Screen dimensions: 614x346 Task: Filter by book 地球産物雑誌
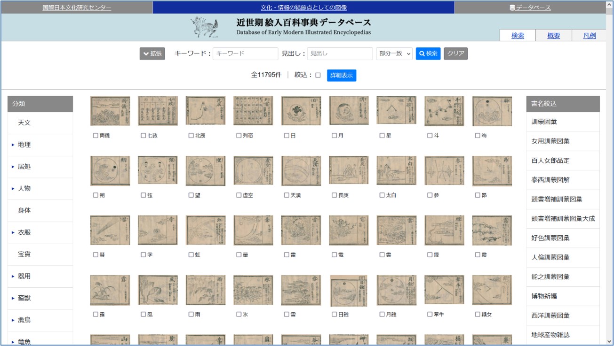pyautogui.click(x=563, y=335)
